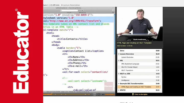The width and height of the screenshot is (184, 103).
Task: Click the instructor video thumbnail
Action: click(140, 24)
